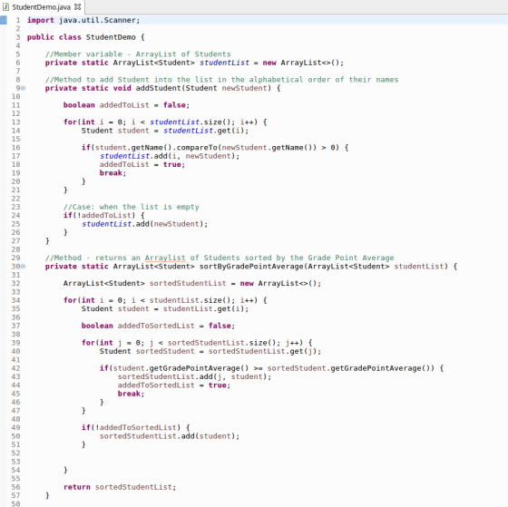Collapse the addStudent method fold marker
The height and width of the screenshot is (507, 508).
pos(23,88)
